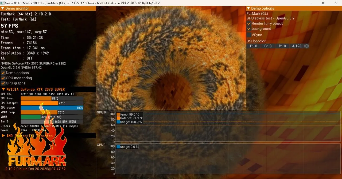Click the Time 00:21:38 value
This screenshot has width=342, height=179.
(x=34, y=38)
